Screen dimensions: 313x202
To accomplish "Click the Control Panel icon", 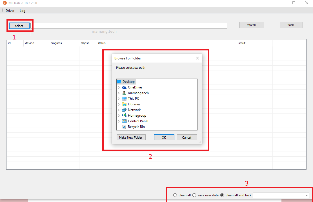I will coord(124,121).
